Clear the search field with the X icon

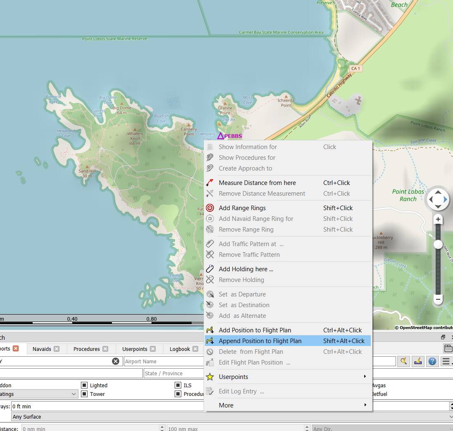116,361
